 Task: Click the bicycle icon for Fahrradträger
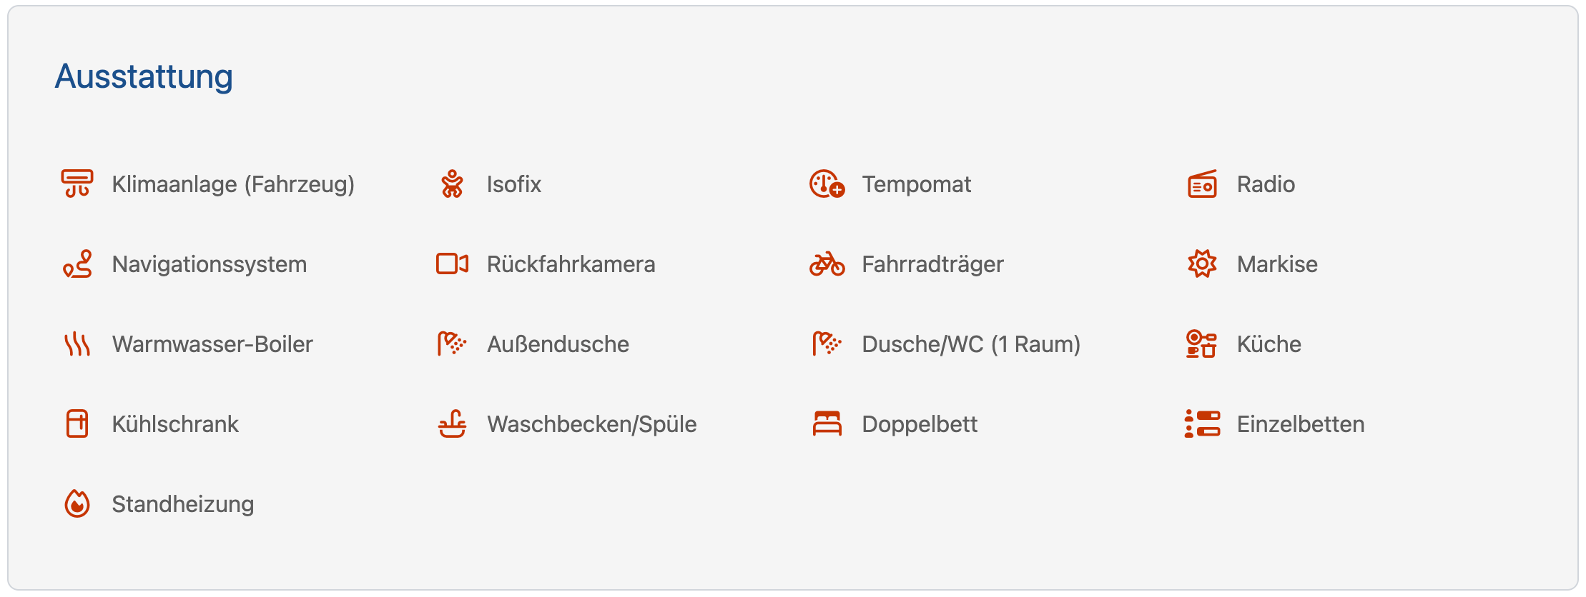[x=827, y=264]
